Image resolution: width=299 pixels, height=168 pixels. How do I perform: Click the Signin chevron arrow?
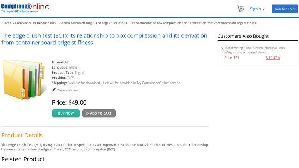264,9
